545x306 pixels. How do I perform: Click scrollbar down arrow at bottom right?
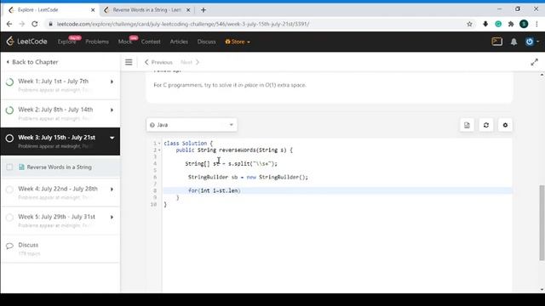point(542,290)
